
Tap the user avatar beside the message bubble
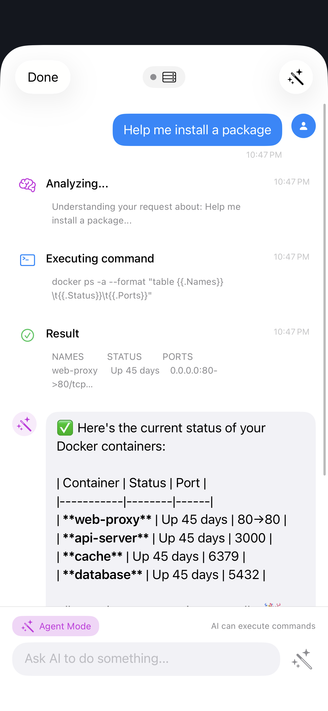tap(303, 126)
